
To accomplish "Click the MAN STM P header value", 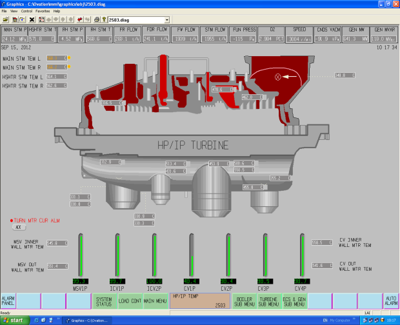I will [x=14, y=39].
